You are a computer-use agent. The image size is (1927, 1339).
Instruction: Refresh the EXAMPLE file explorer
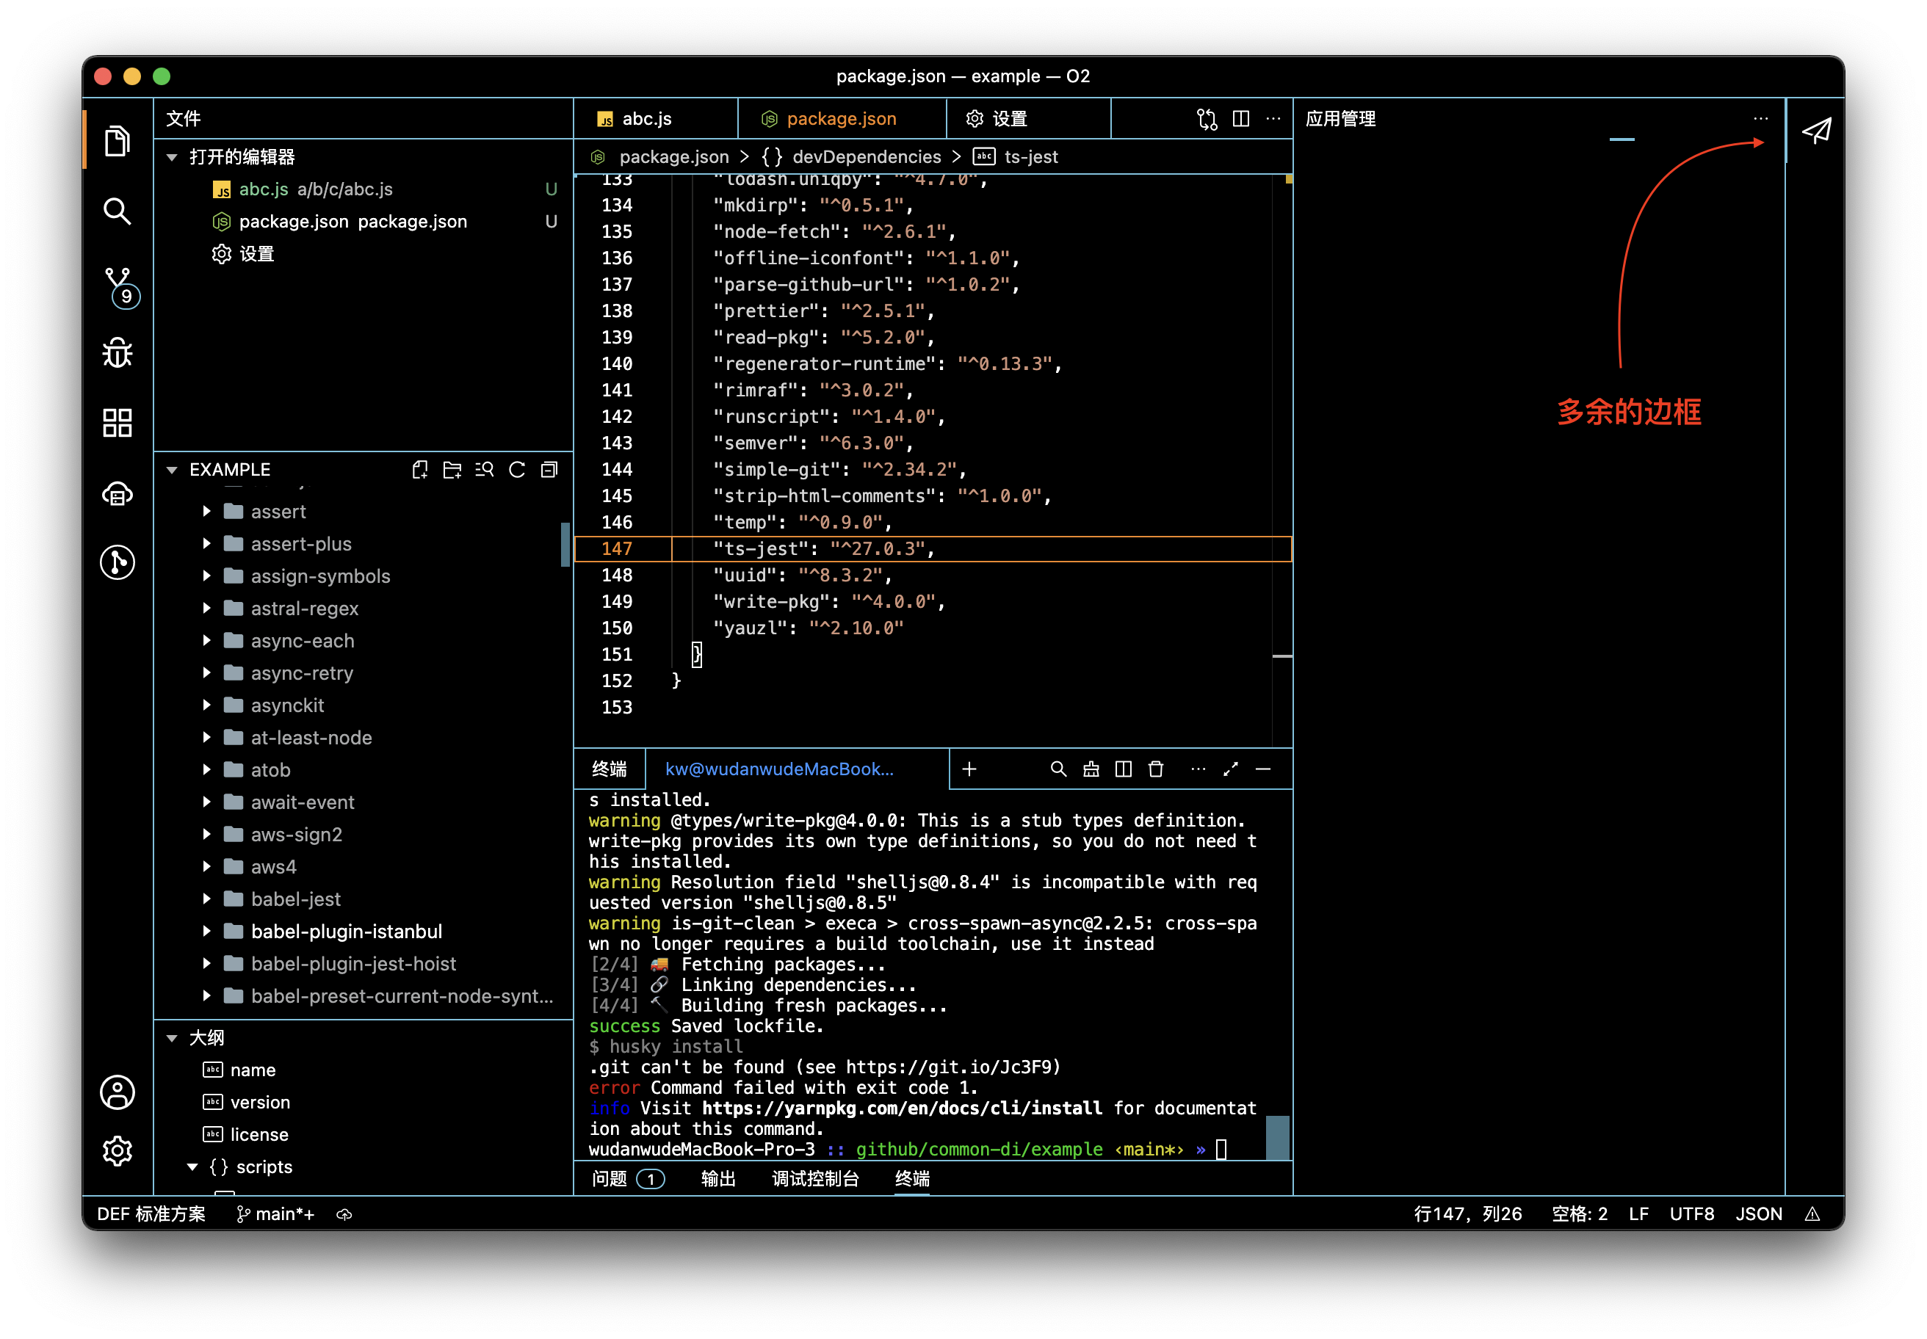(517, 469)
